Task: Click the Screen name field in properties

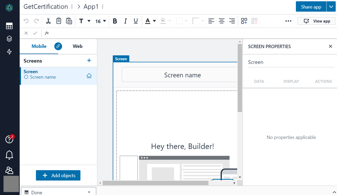Action: click(291, 62)
